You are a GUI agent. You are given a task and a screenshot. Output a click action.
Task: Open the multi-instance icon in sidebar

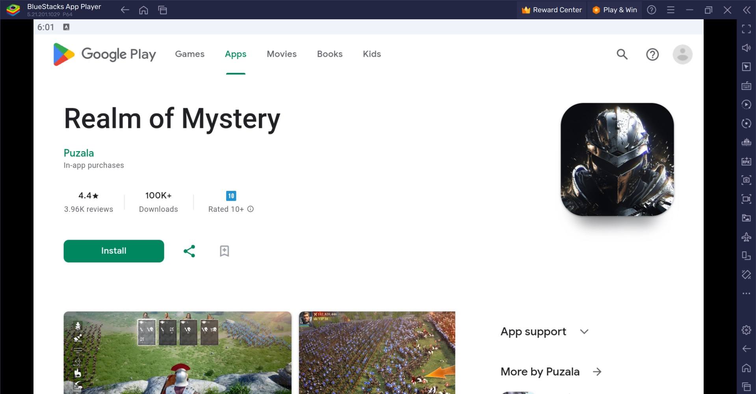tap(746, 256)
